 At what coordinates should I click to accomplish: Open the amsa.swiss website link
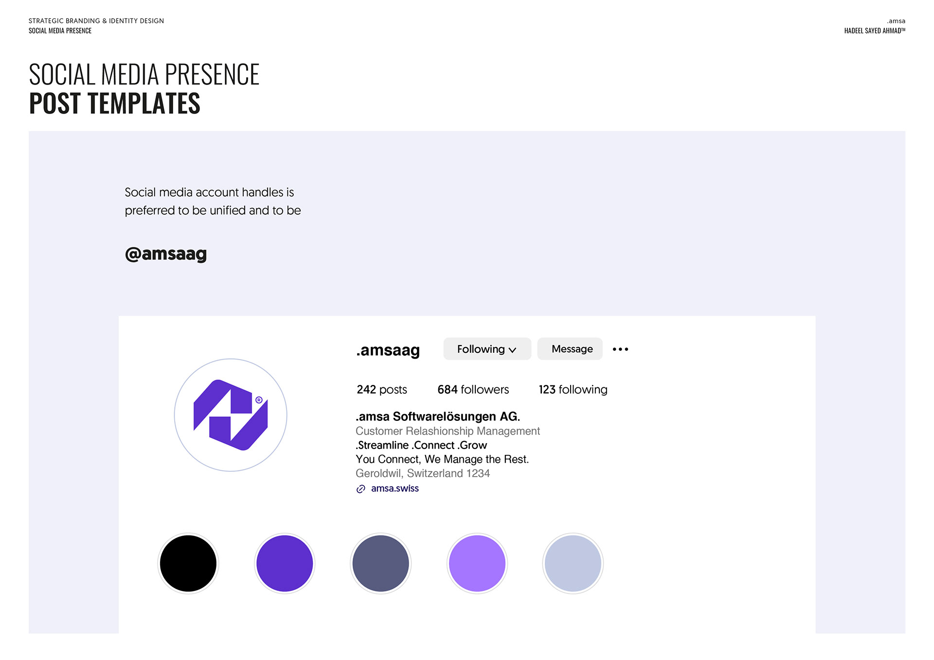395,488
